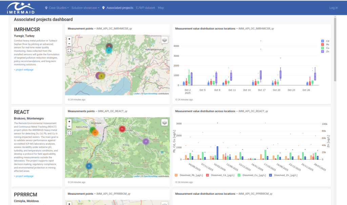Screen dimensions: 347x205
Task: Zoom out on the IMRHMCSR map
Action: tap(69, 44)
